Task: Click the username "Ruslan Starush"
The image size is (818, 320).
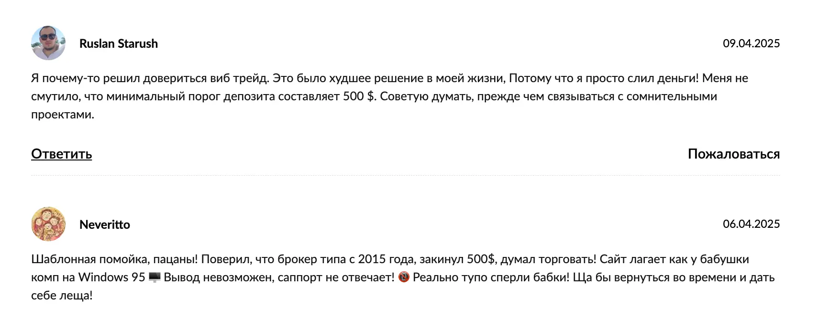Action: click(x=119, y=43)
